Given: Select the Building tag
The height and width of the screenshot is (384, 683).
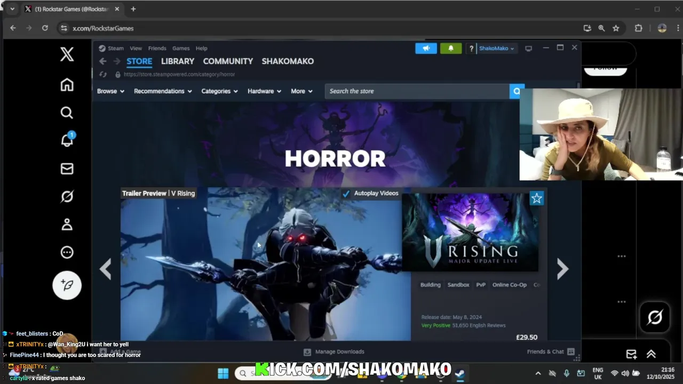Looking at the screenshot, I should tap(431, 285).
